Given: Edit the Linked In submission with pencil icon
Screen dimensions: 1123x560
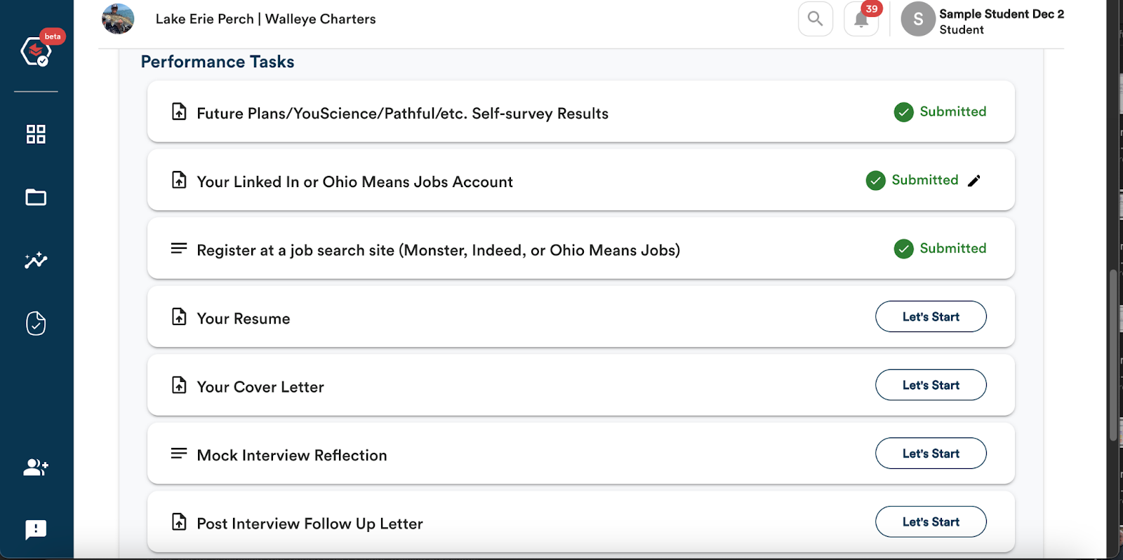Looking at the screenshot, I should (x=974, y=181).
